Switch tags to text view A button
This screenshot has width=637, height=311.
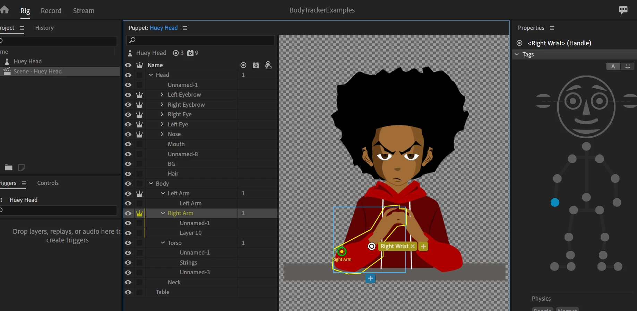(613, 66)
